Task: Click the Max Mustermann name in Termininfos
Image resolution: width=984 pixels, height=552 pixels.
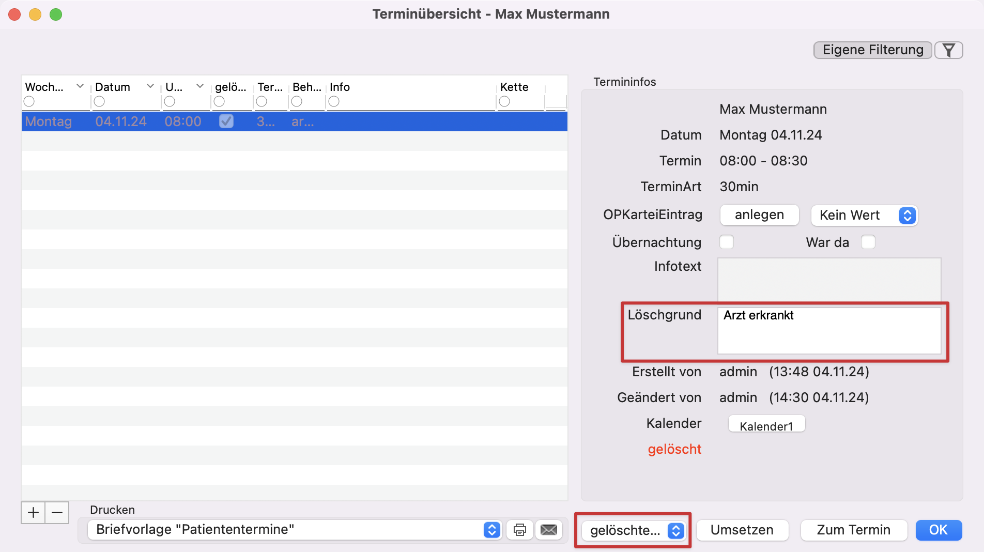Action: [x=773, y=109]
